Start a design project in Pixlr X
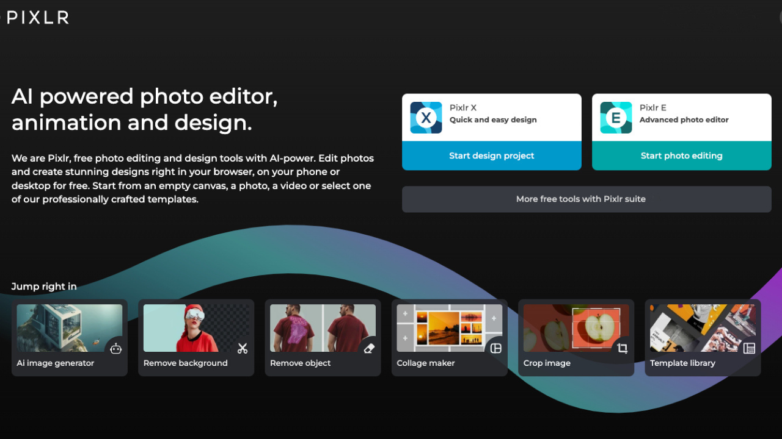This screenshot has width=782, height=439. tap(492, 155)
